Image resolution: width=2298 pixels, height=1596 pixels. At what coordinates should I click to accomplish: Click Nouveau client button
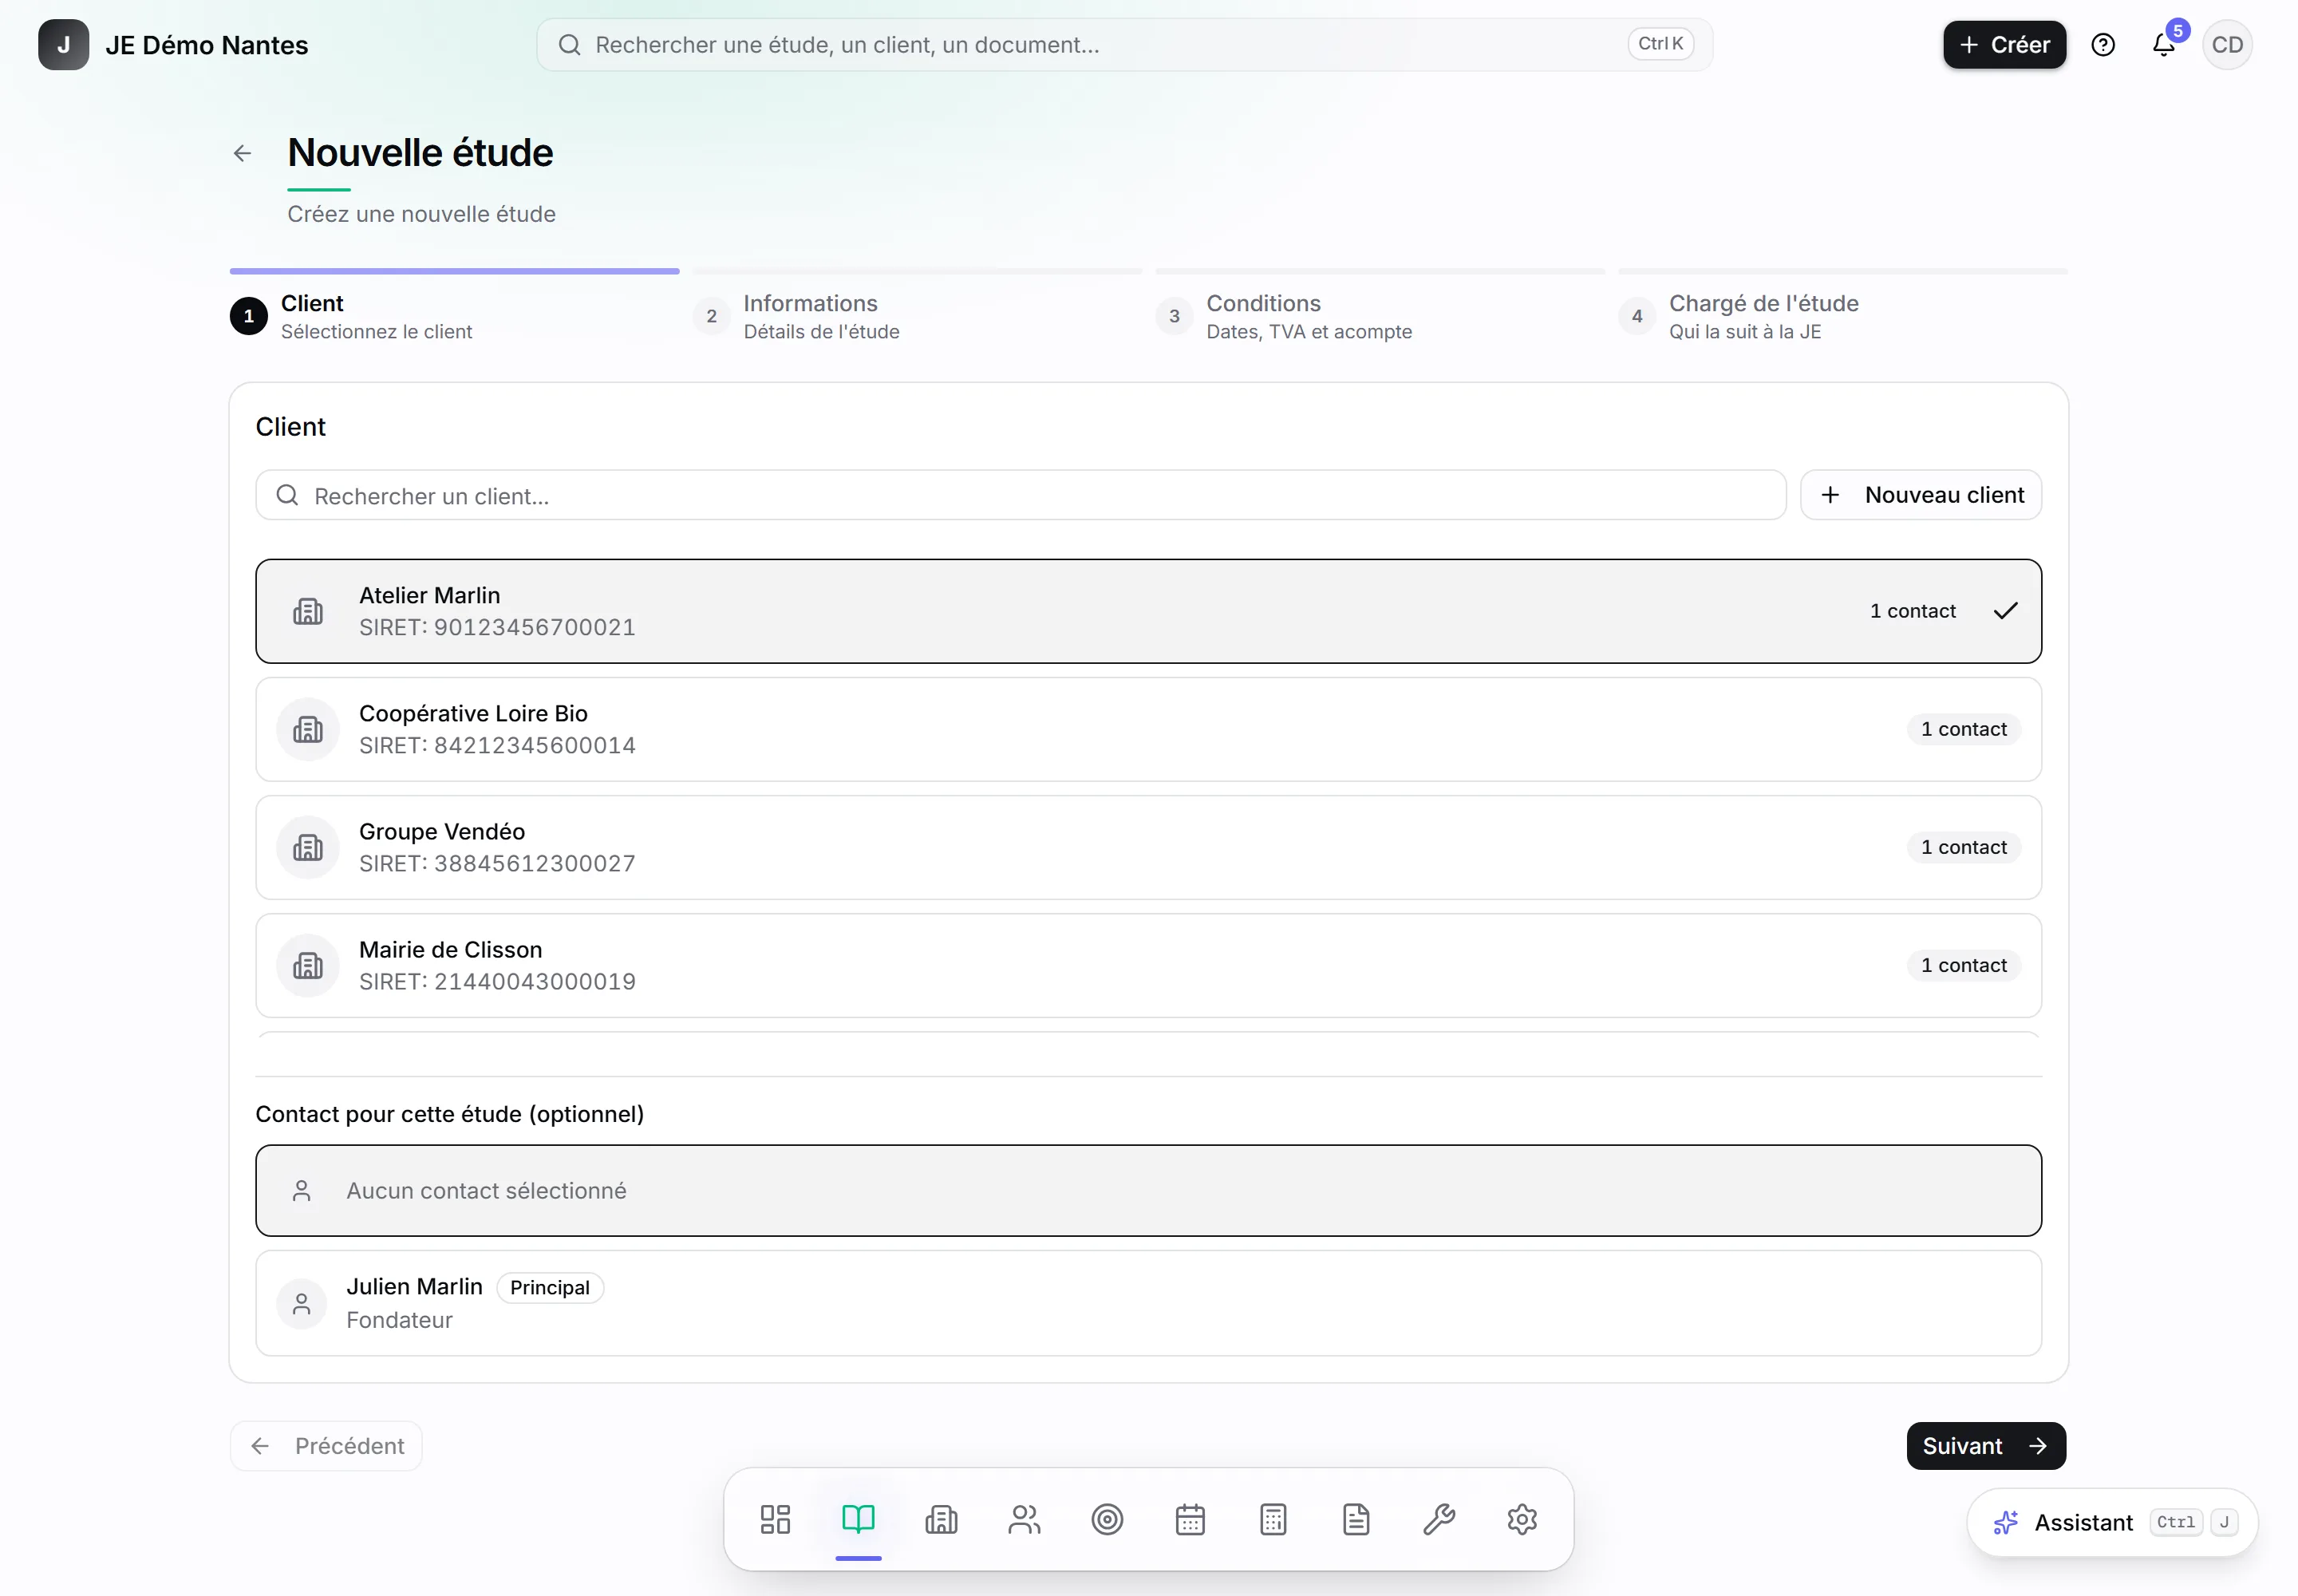tap(1920, 495)
